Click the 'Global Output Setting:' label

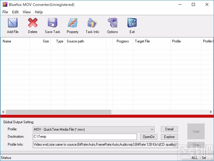click(19, 122)
